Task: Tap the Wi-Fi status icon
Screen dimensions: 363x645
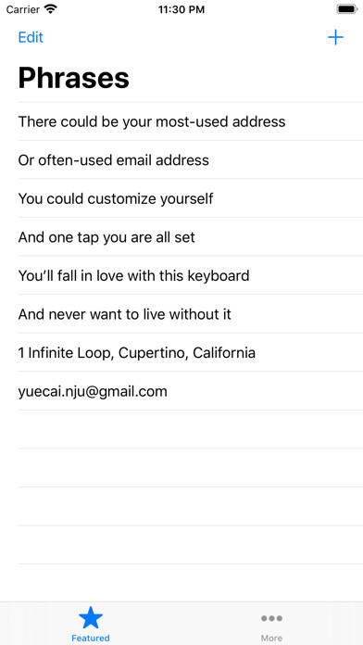Action: click(51, 9)
